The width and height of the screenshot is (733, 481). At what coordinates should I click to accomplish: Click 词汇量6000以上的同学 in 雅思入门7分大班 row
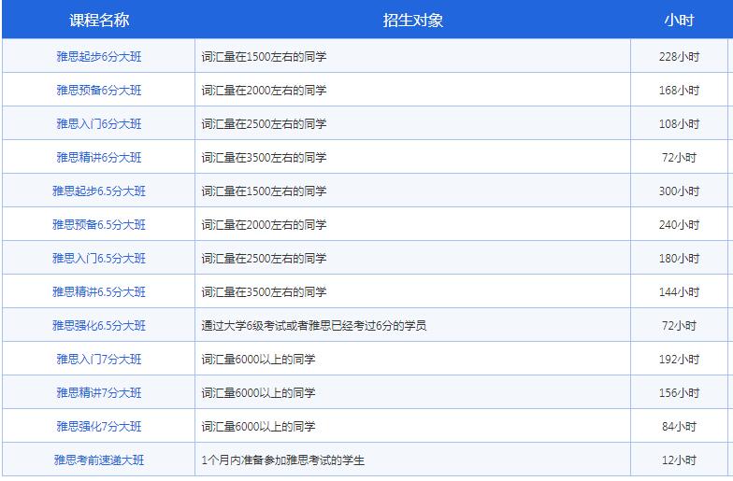(x=258, y=359)
